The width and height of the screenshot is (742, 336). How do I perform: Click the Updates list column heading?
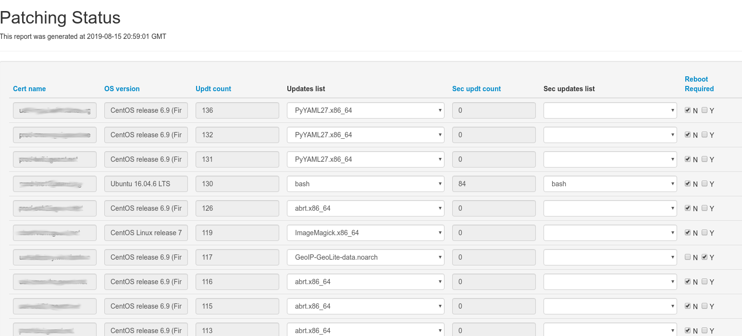pos(306,89)
